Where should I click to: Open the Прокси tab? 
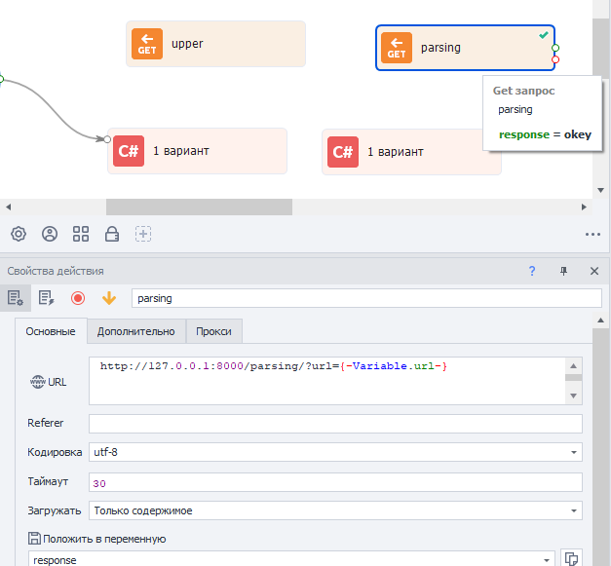pyautogui.click(x=213, y=331)
